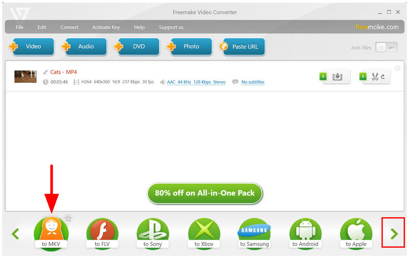Click the Cats video thumbnail
This screenshot has width=409, height=258.
tap(25, 77)
